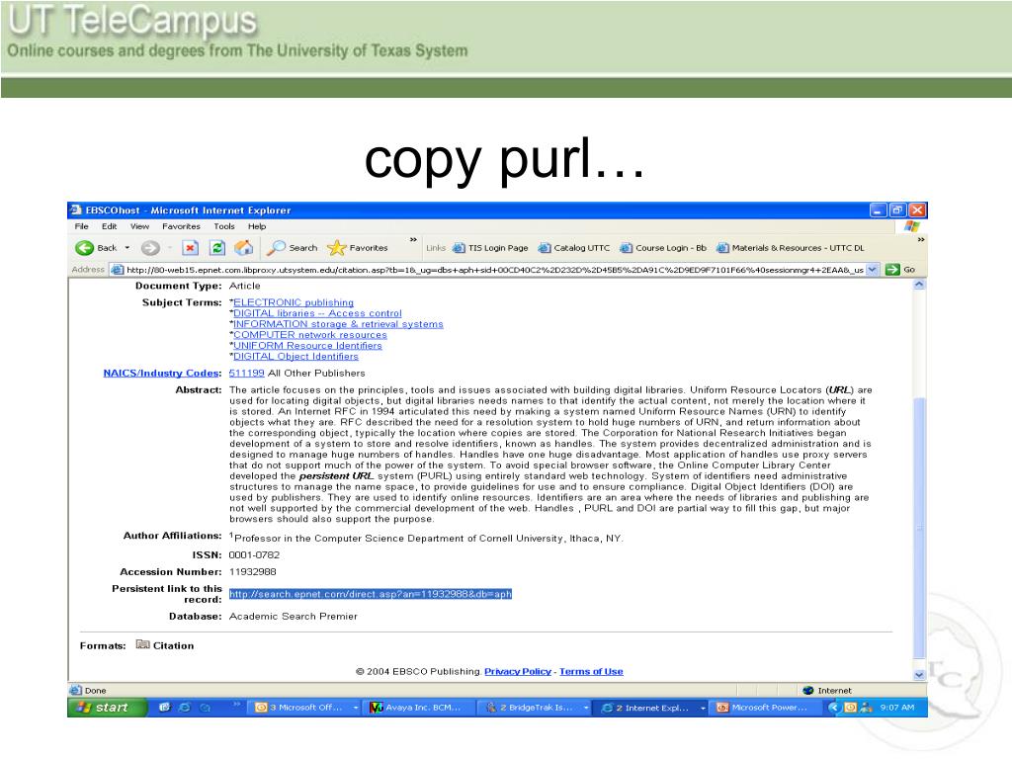Viewport: 1012px width, 759px height.
Task: Click the Citation format icon
Action: [x=142, y=644]
